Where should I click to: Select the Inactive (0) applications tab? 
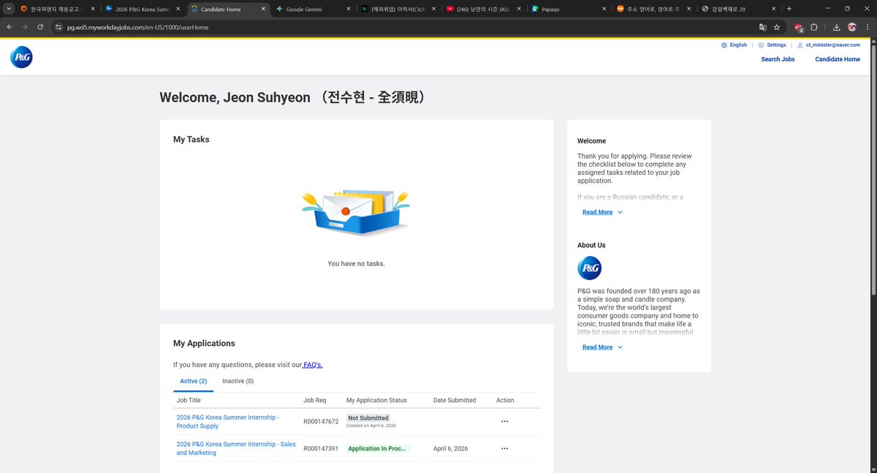coord(238,381)
